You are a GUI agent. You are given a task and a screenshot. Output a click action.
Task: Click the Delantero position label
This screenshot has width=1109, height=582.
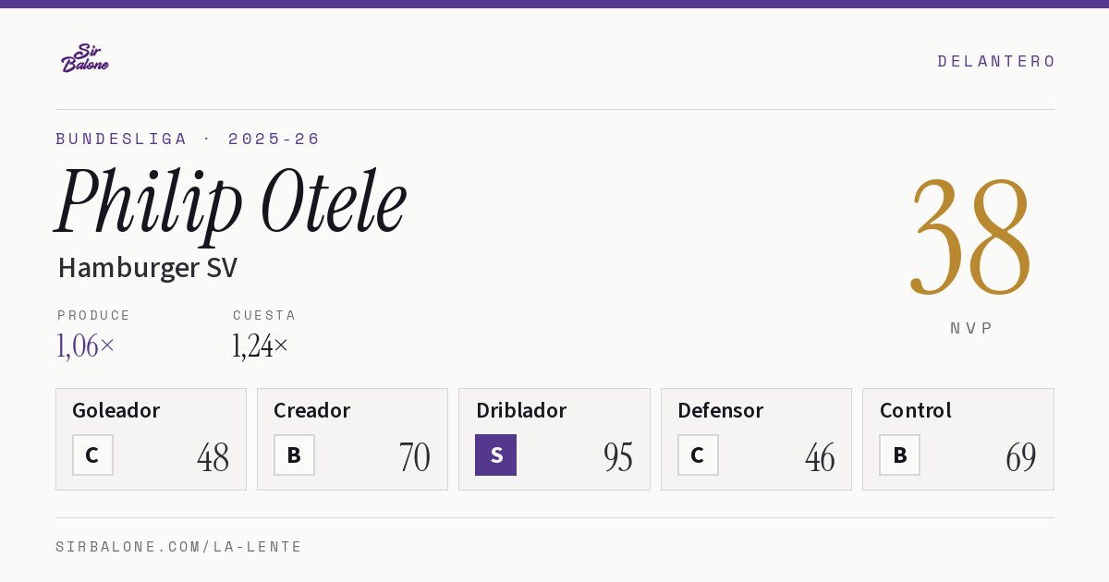click(996, 61)
